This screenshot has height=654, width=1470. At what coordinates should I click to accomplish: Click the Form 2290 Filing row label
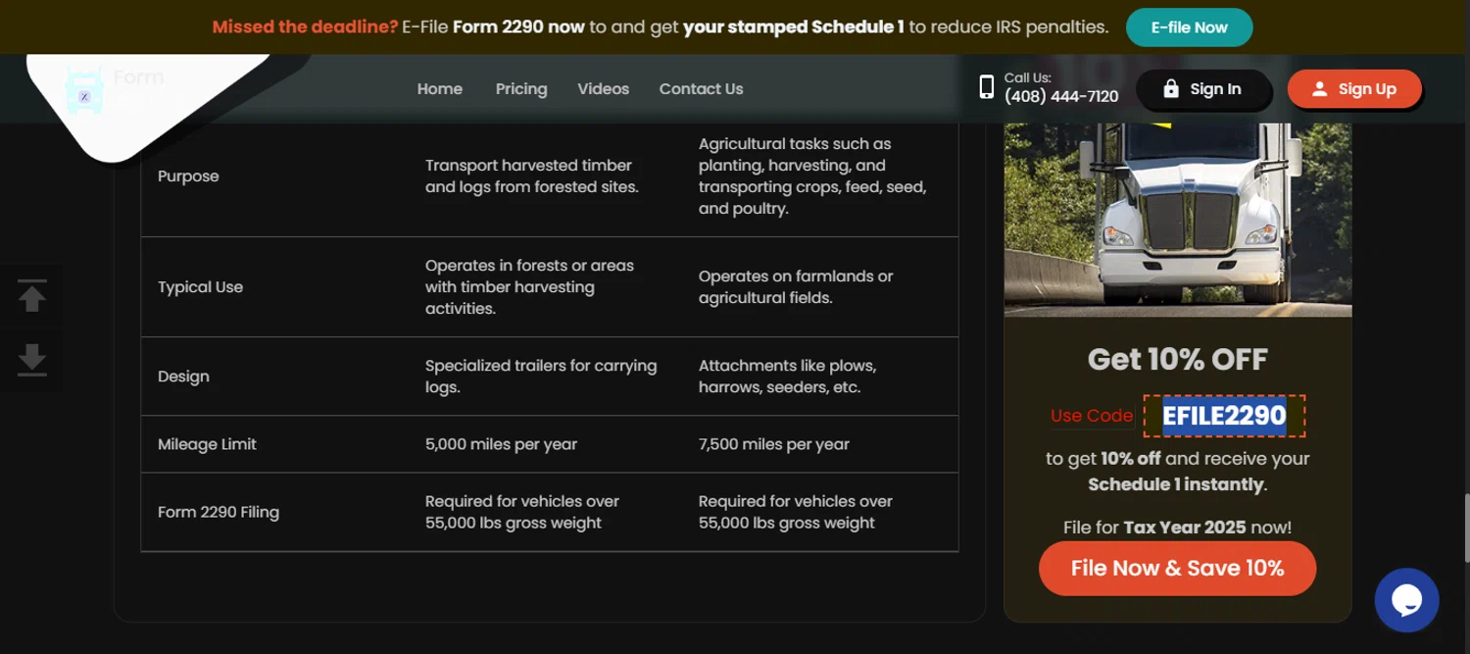(218, 512)
